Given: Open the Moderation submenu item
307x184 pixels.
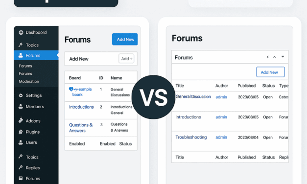Looking at the screenshot, I should 29,81.
